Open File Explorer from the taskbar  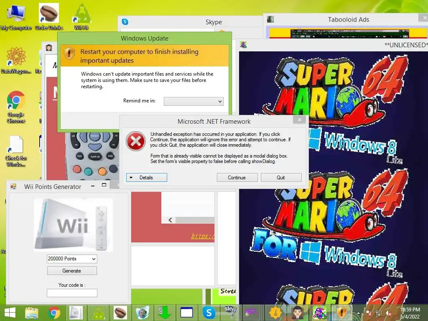(32, 313)
